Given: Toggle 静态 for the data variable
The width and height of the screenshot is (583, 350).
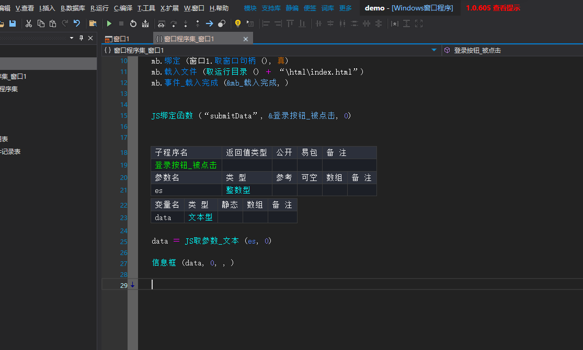Looking at the screenshot, I should (x=230, y=217).
